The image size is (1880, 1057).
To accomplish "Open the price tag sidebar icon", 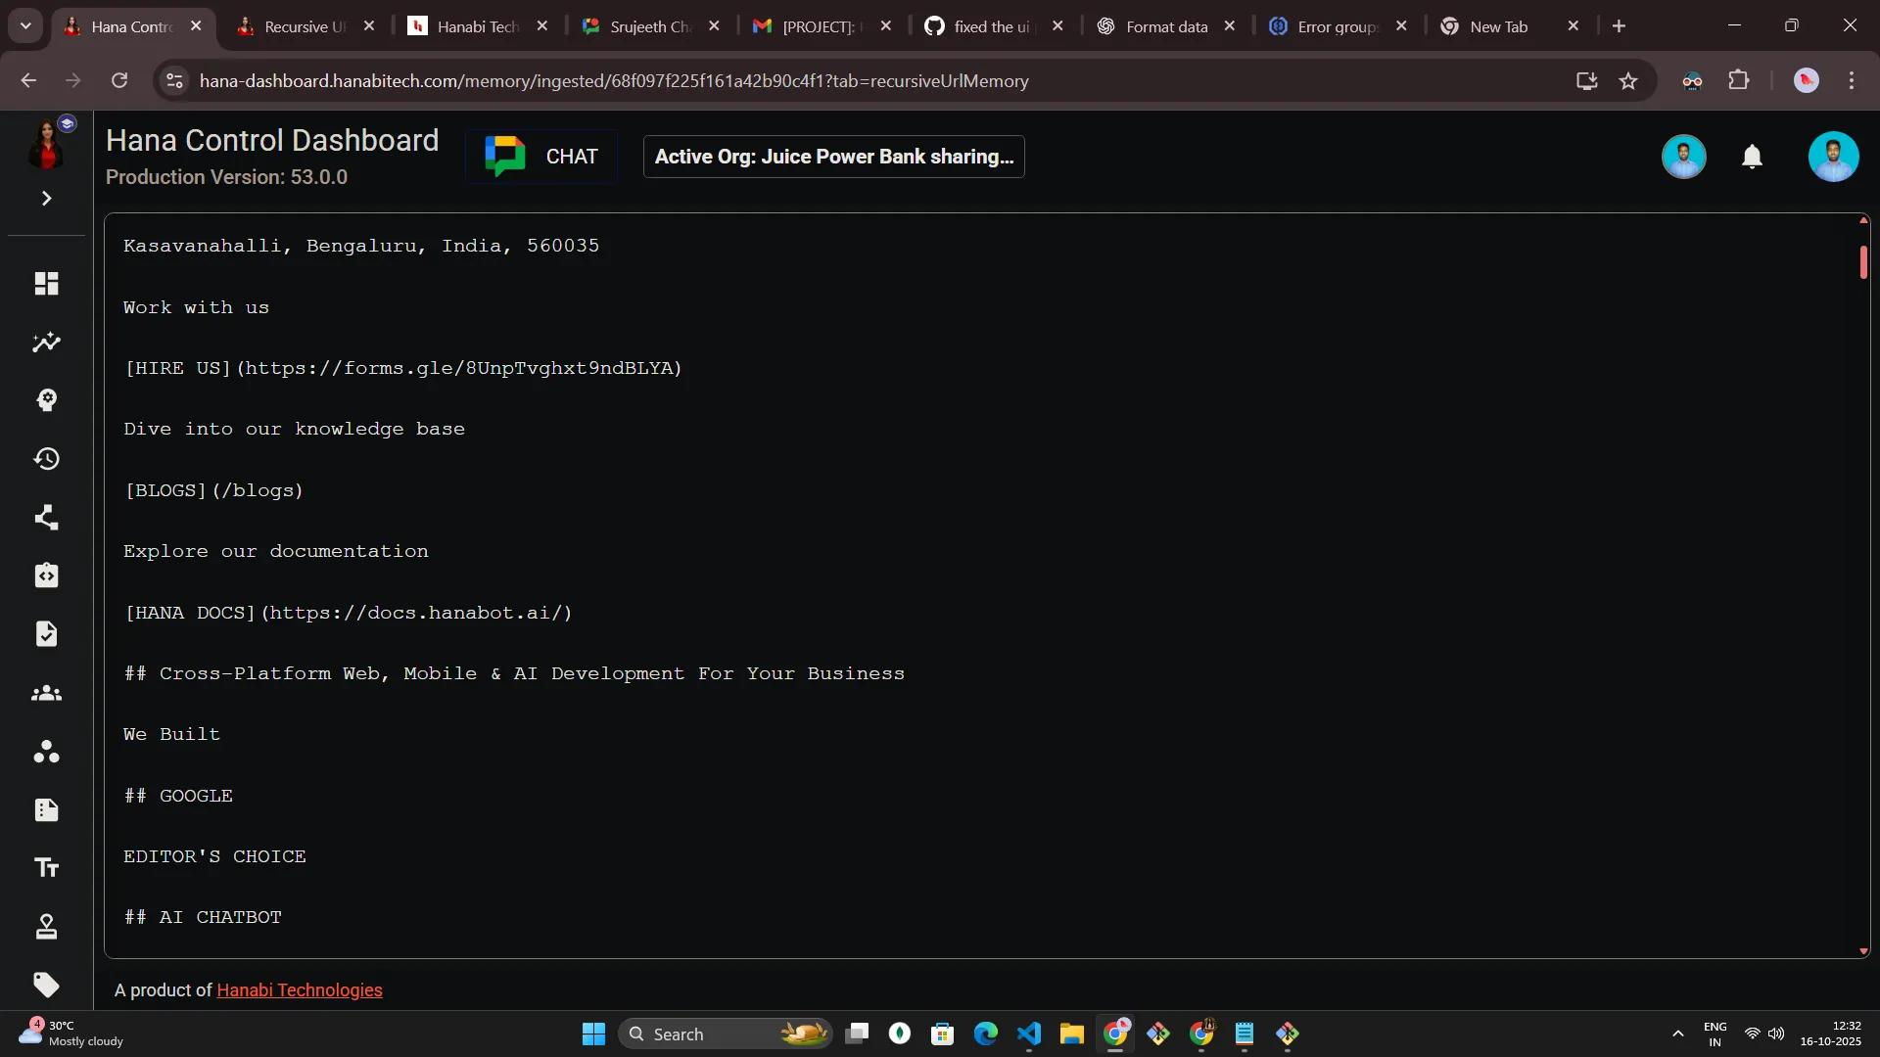I will (x=46, y=985).
